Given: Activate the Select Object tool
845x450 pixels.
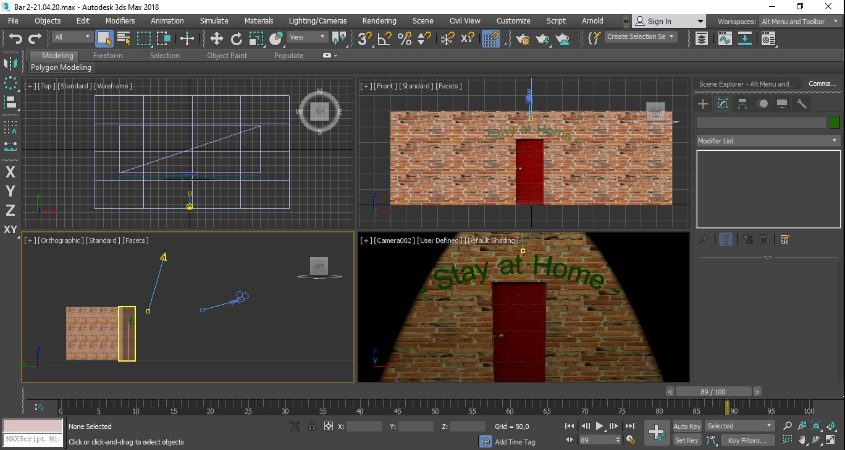Looking at the screenshot, I should pyautogui.click(x=104, y=38).
